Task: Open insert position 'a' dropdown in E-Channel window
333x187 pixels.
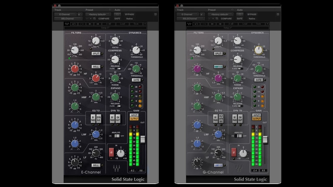Action: point(79,15)
